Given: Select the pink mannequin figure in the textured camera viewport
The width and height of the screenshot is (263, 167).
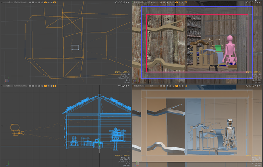Looking at the screenshot, I should 230,51.
